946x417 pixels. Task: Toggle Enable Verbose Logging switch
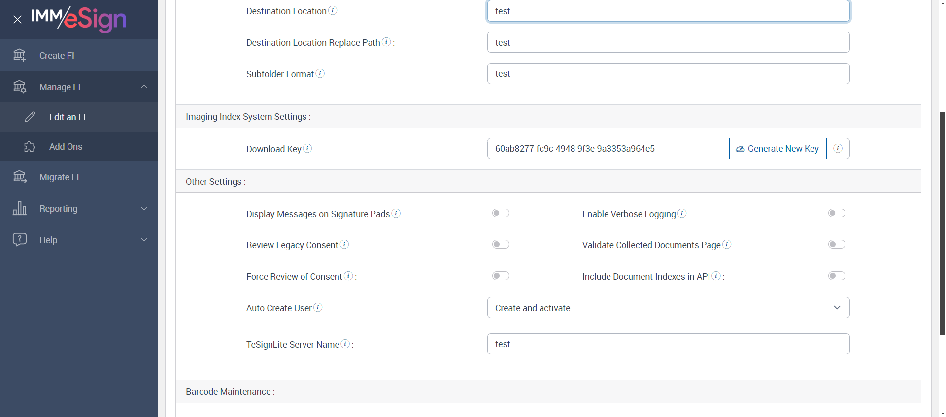tap(837, 213)
